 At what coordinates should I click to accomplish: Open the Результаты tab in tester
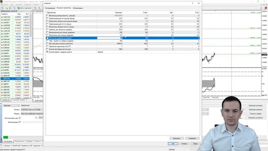[19, 141]
